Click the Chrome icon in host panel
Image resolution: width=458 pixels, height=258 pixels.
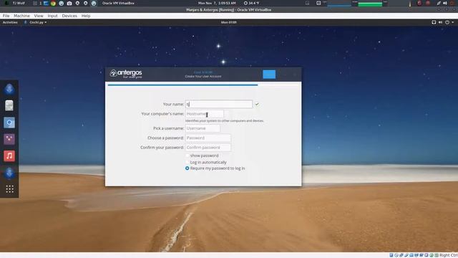[53, 3]
